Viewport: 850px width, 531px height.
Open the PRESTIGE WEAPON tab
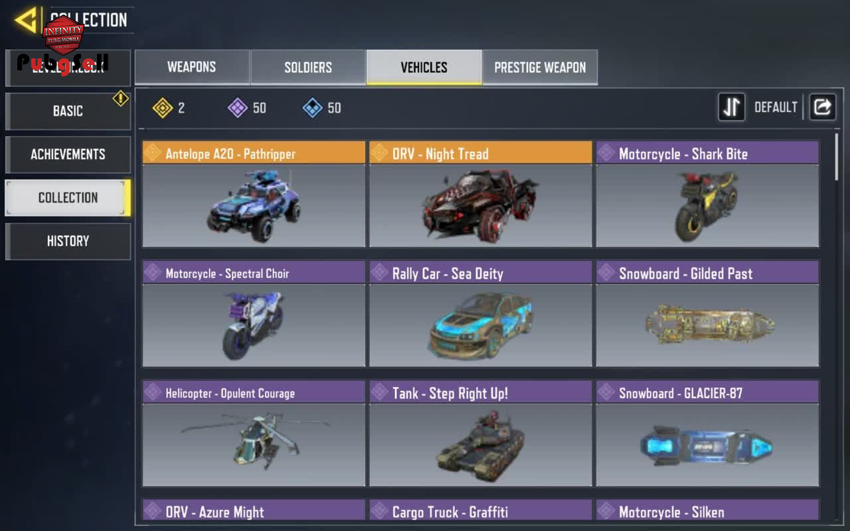(x=540, y=67)
